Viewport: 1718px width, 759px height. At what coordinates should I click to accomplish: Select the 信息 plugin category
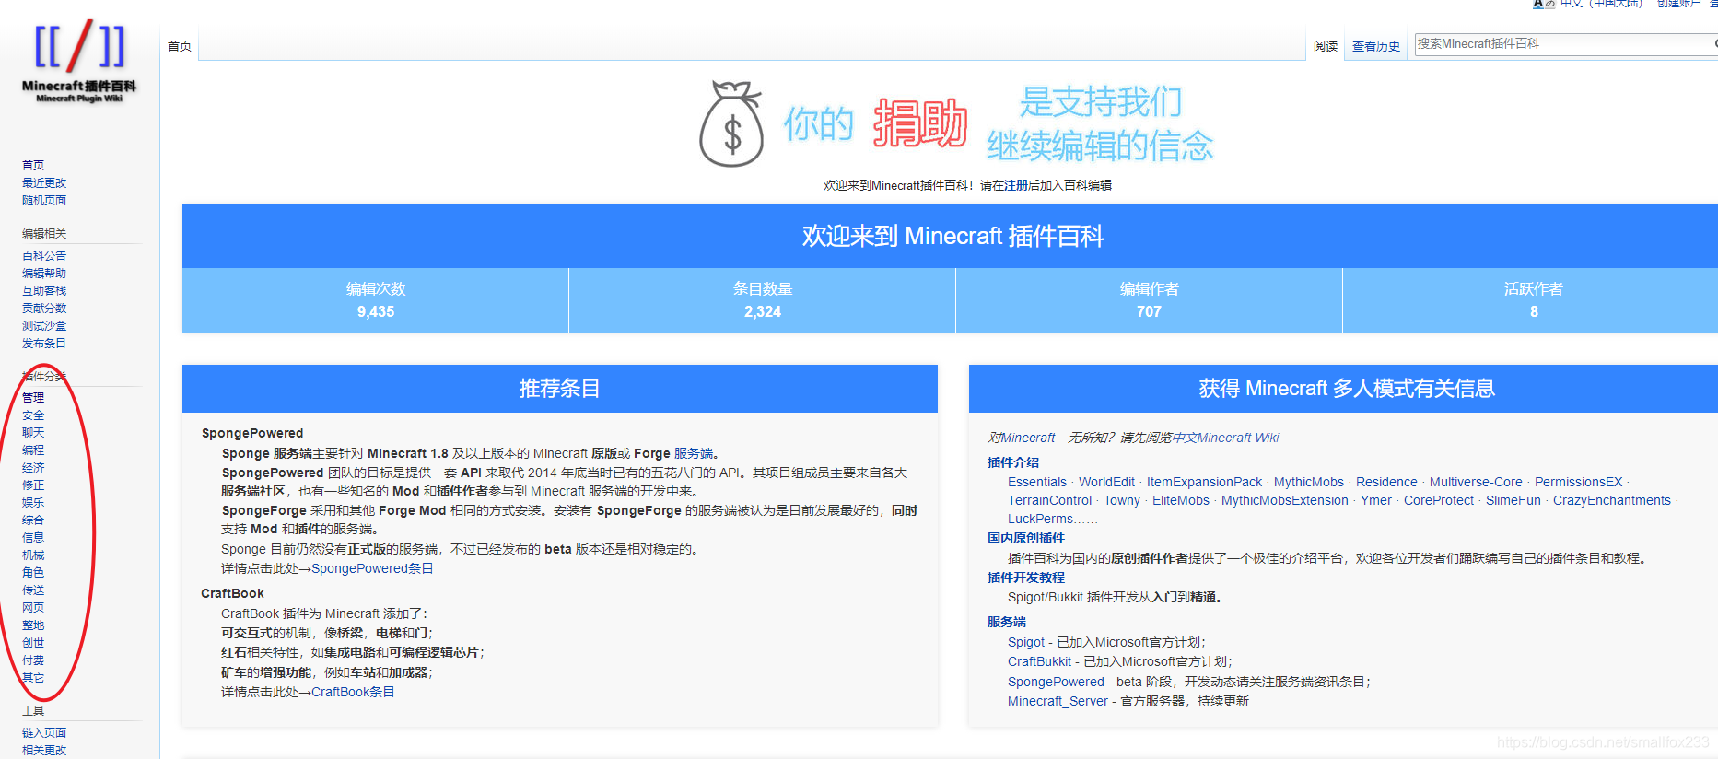point(33,537)
